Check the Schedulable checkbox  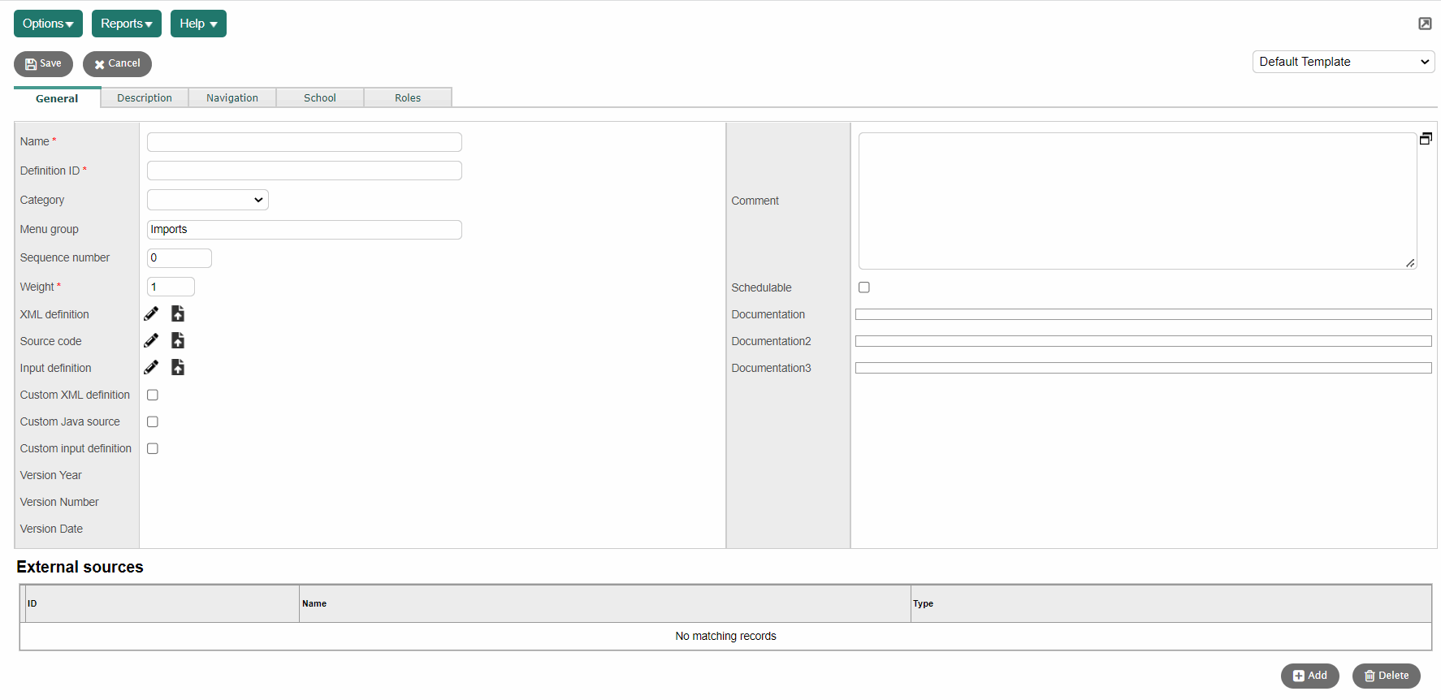864,287
